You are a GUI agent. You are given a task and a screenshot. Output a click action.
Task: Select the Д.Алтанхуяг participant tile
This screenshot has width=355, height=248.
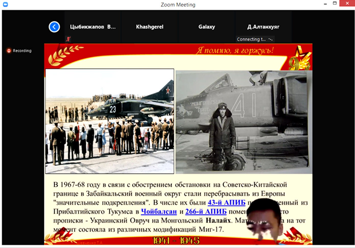click(x=263, y=27)
